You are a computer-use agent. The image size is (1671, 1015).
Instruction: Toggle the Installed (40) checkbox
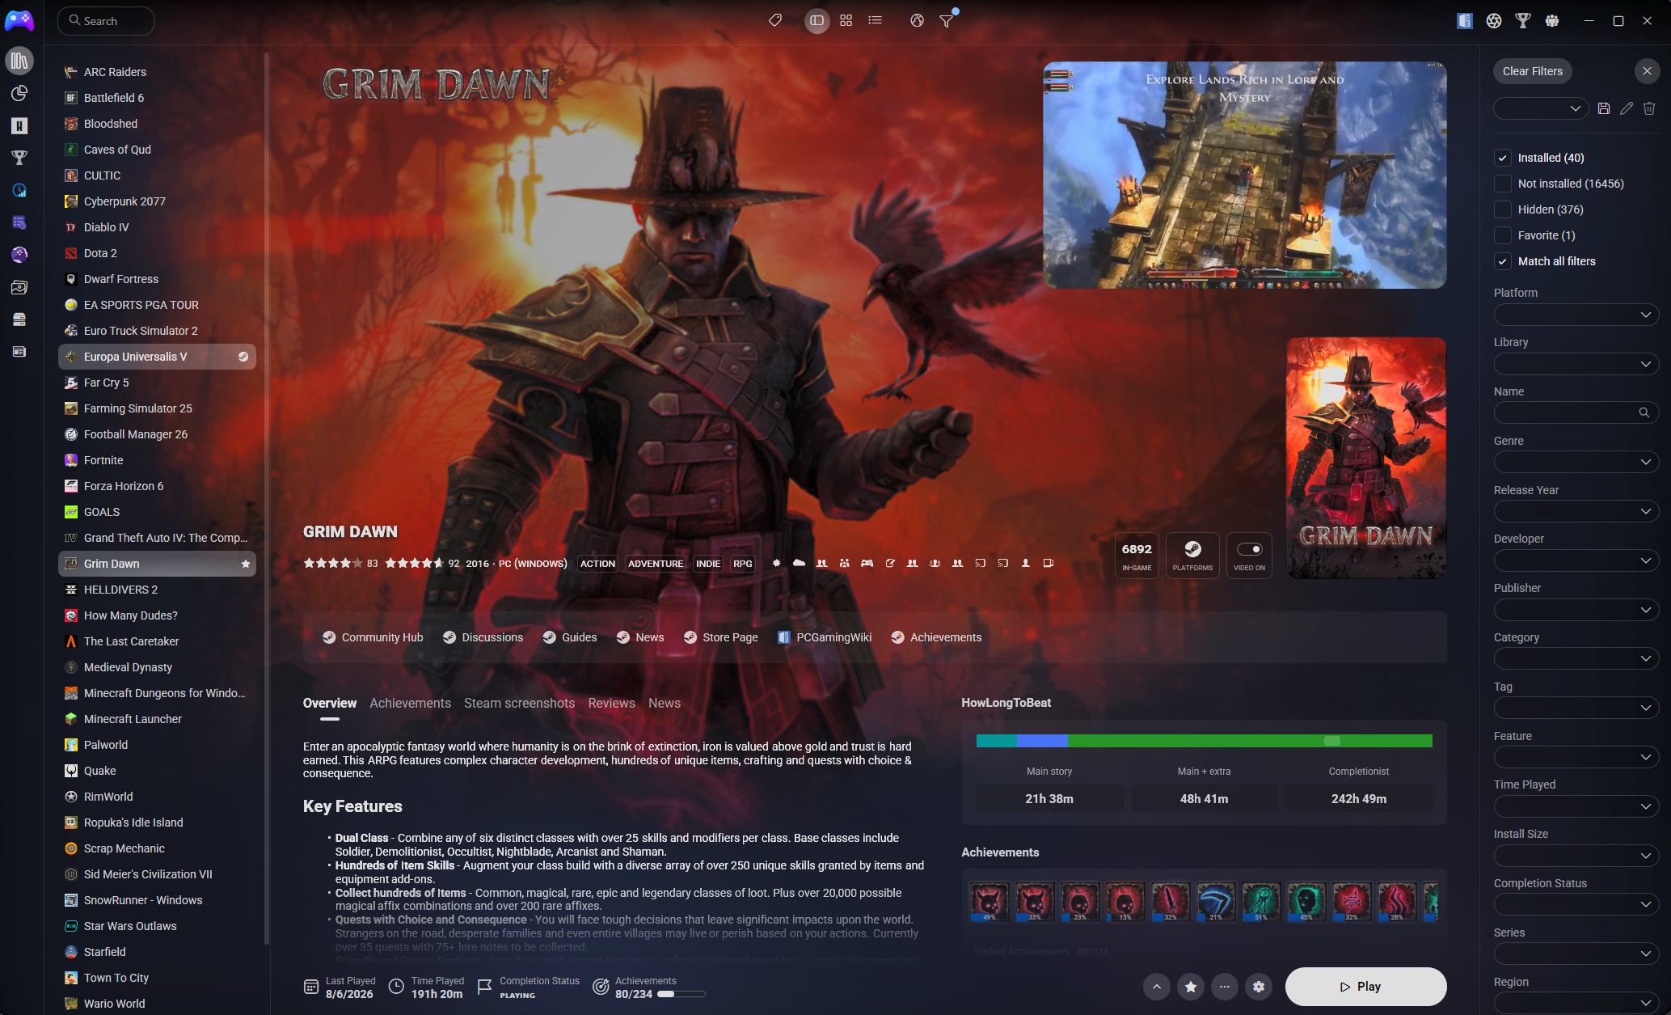(x=1503, y=158)
